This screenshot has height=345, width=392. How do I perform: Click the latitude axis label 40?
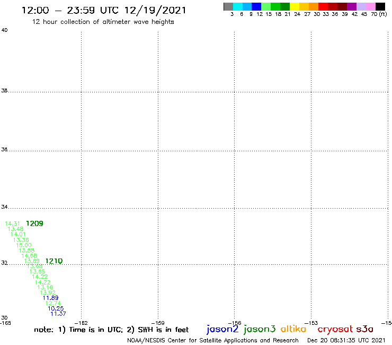point(4,30)
